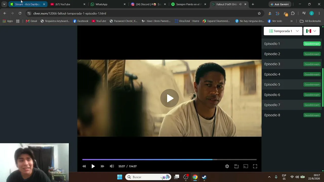Screen dimensions: 324x182
Task: Open the Password Check bookmark
Action: click(x=124, y=21)
